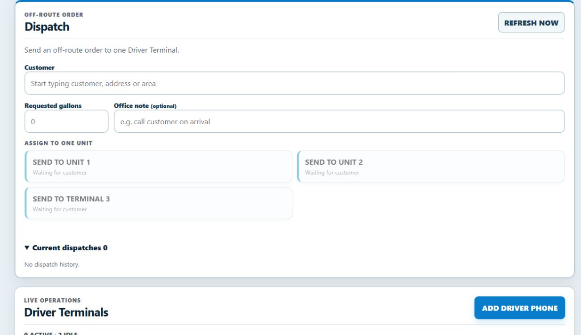Click the 'Assign to one unit' label

[x=58, y=143]
